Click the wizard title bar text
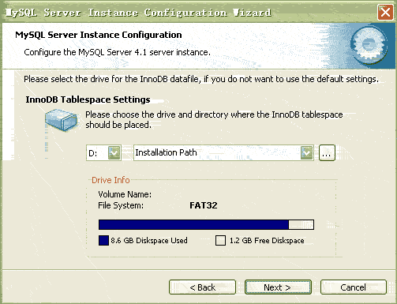Viewport: 397px width, 304px height. [138, 13]
